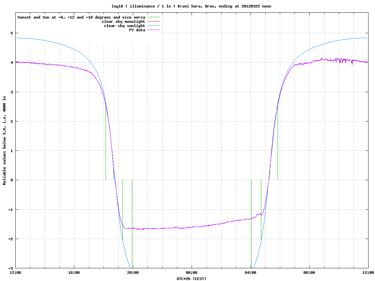Click the y-axis tick label '-3'

pyautogui.click(x=10, y=268)
